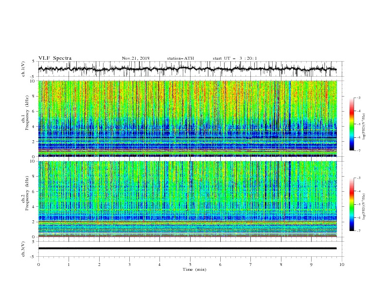Click time axis tick label "3"
Screen dimensions: 385x297
coord(129,264)
